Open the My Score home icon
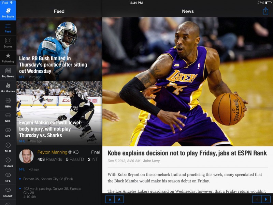The width and height of the screenshot is (273, 205). [x=8, y=13]
